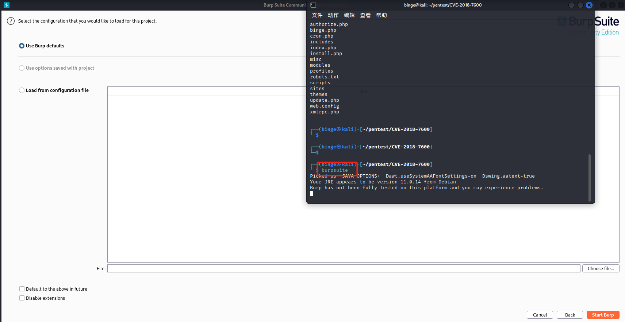Click the JRE version warning line
This screenshot has width=625, height=322.
[x=383, y=182]
